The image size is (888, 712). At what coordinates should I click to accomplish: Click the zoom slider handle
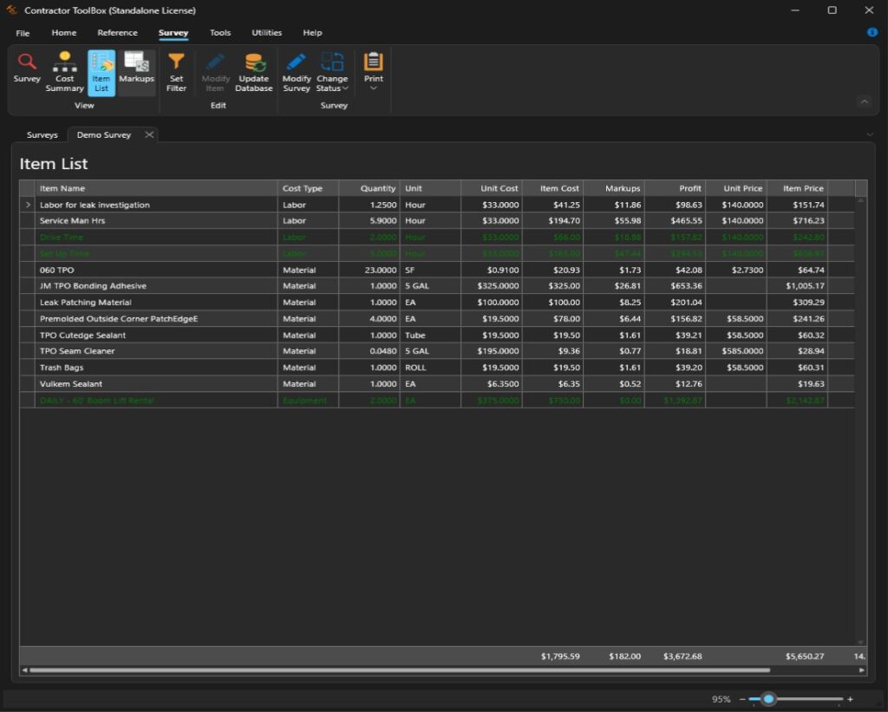pyautogui.click(x=768, y=699)
